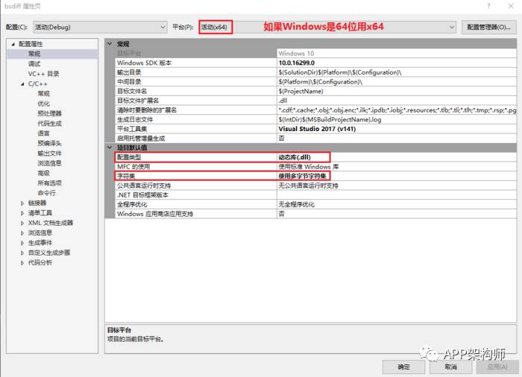Select 预编译头 tree item

click(49, 143)
